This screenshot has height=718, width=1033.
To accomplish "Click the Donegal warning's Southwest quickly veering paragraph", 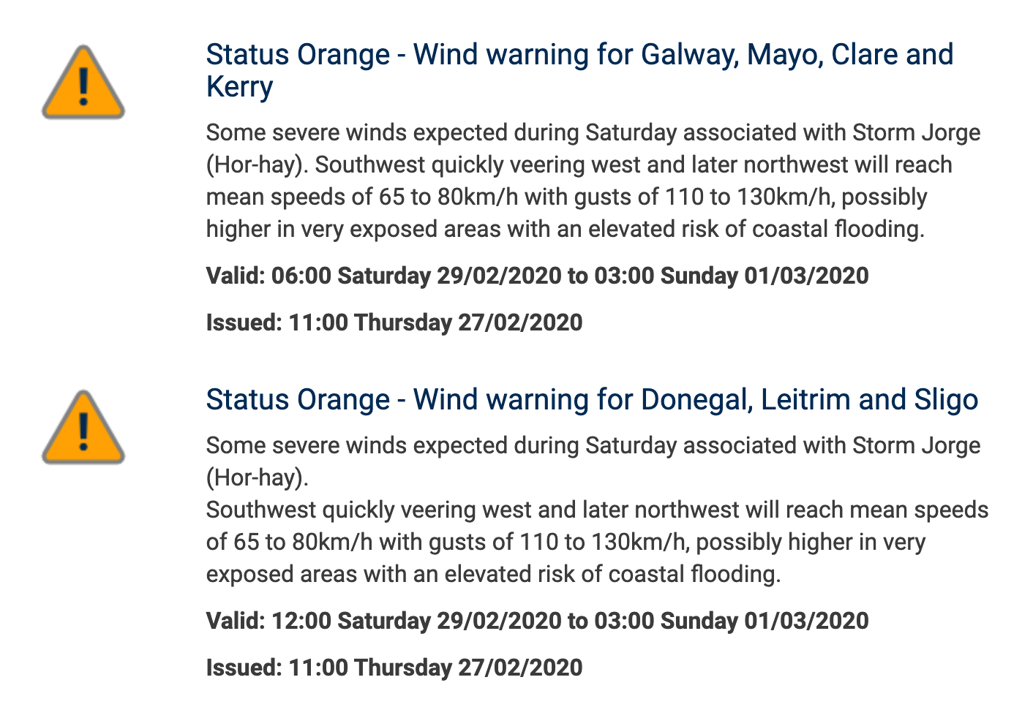I will (597, 542).
